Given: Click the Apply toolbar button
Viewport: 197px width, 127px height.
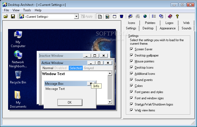Looking at the screenshot, I should point(87,16).
